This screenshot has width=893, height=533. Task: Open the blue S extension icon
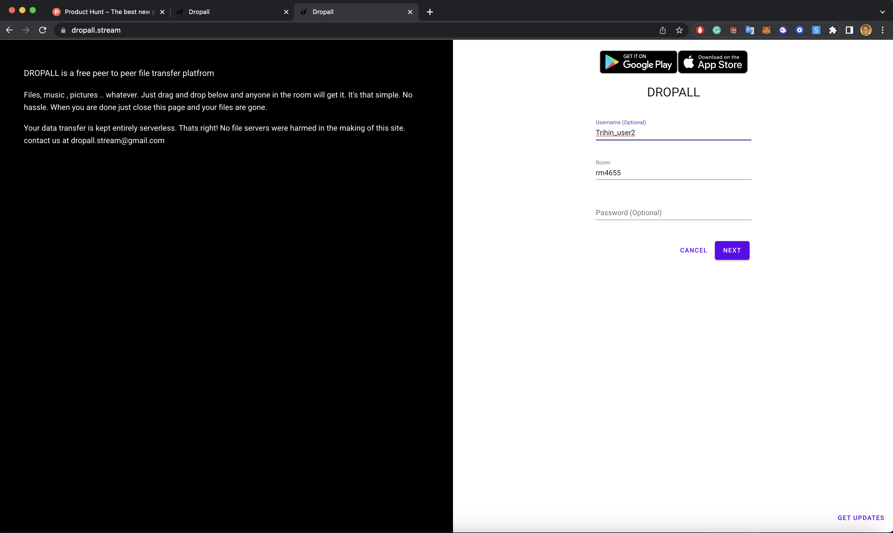coord(816,30)
